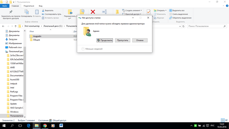Click the rename icon in ribbon
This screenshot has width=229, height=129.
coord(104,12)
